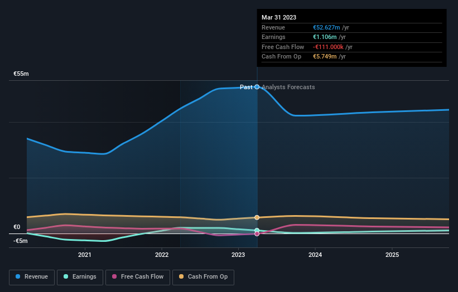Click the Mar 31 2023 tooltip date

click(x=279, y=17)
